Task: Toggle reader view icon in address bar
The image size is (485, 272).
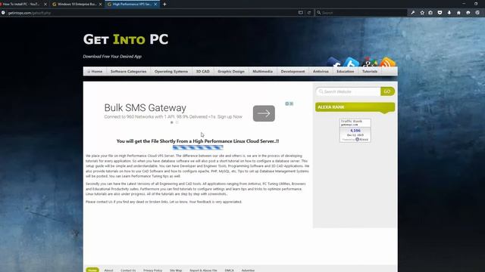Action: (301, 13)
